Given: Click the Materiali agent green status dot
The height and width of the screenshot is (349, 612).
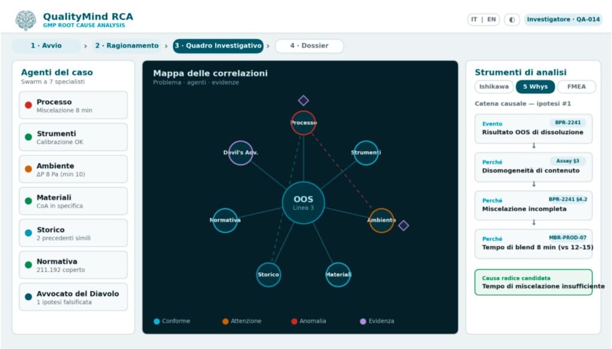Looking at the screenshot, I should coord(28,201).
